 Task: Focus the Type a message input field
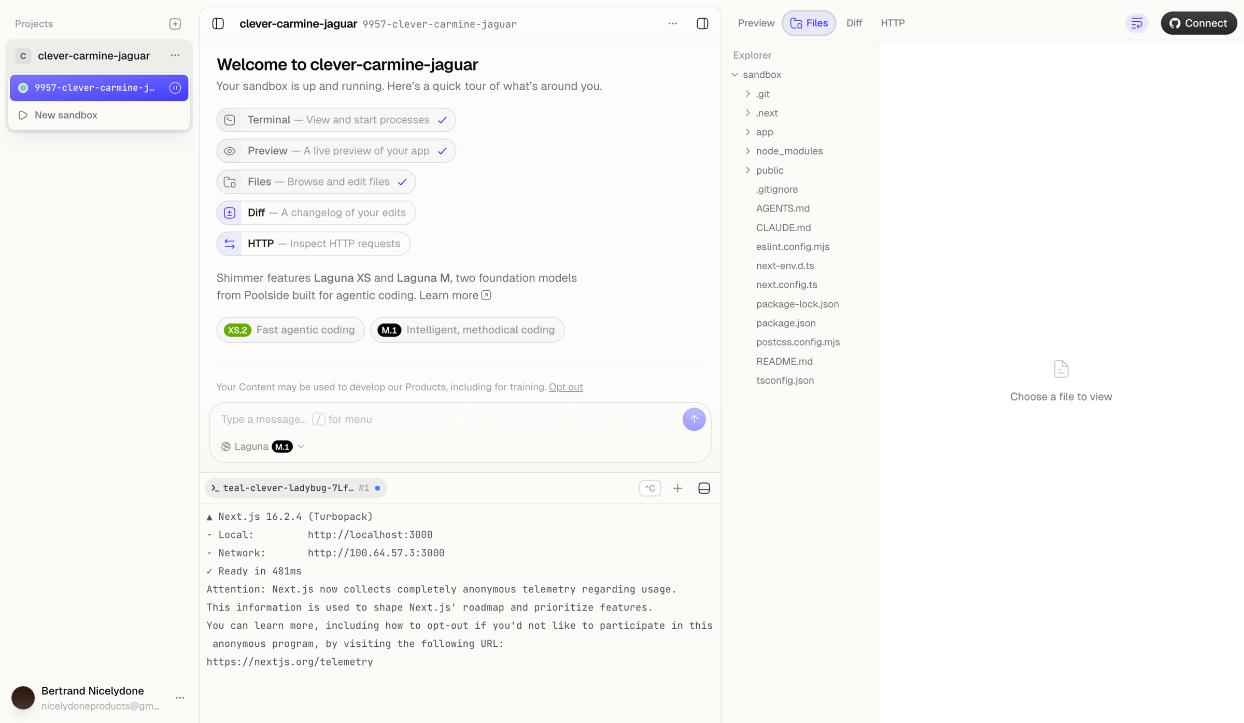(446, 419)
